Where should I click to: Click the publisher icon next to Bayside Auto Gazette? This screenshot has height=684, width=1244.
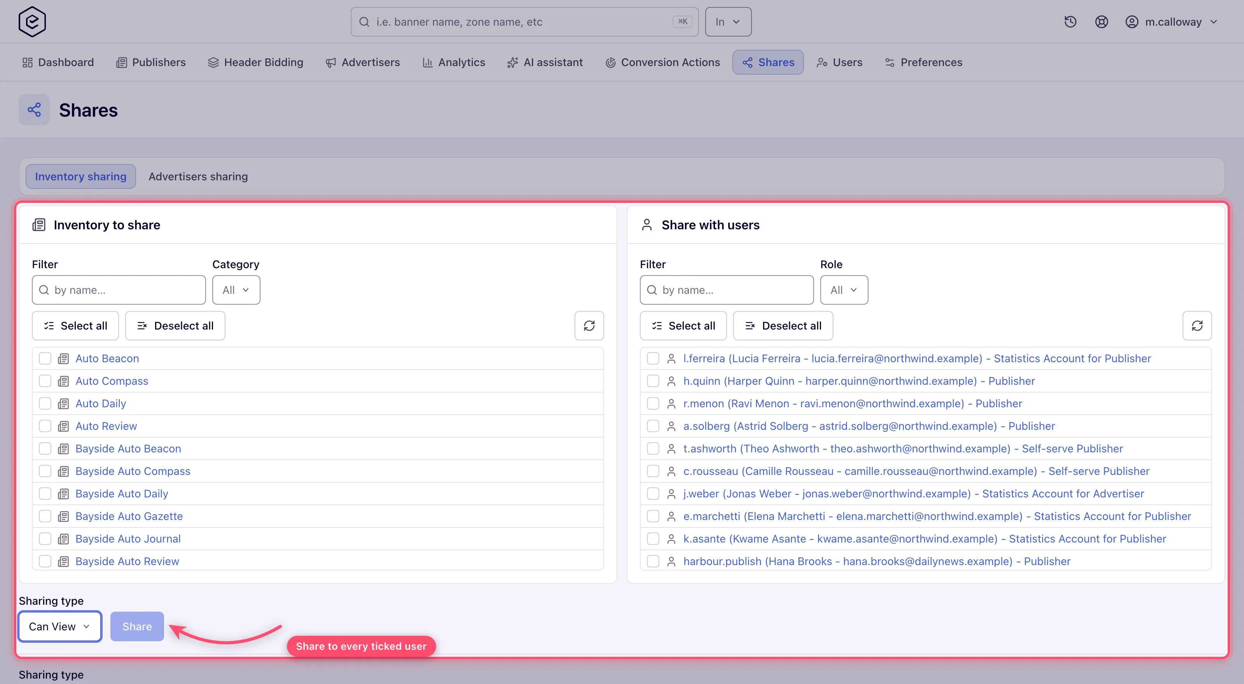point(63,516)
